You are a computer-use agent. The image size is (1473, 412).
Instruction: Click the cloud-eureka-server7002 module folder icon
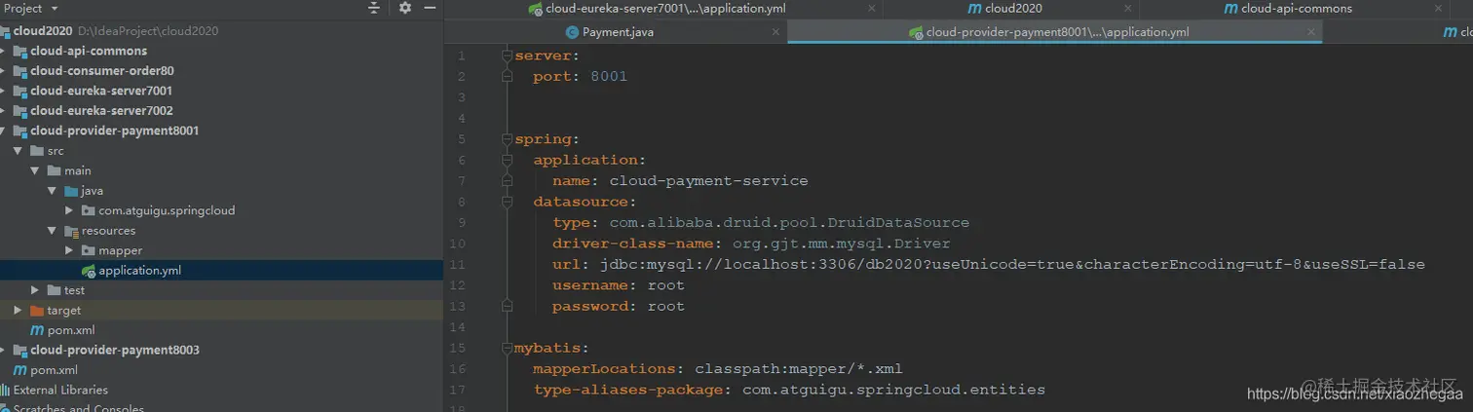point(20,111)
